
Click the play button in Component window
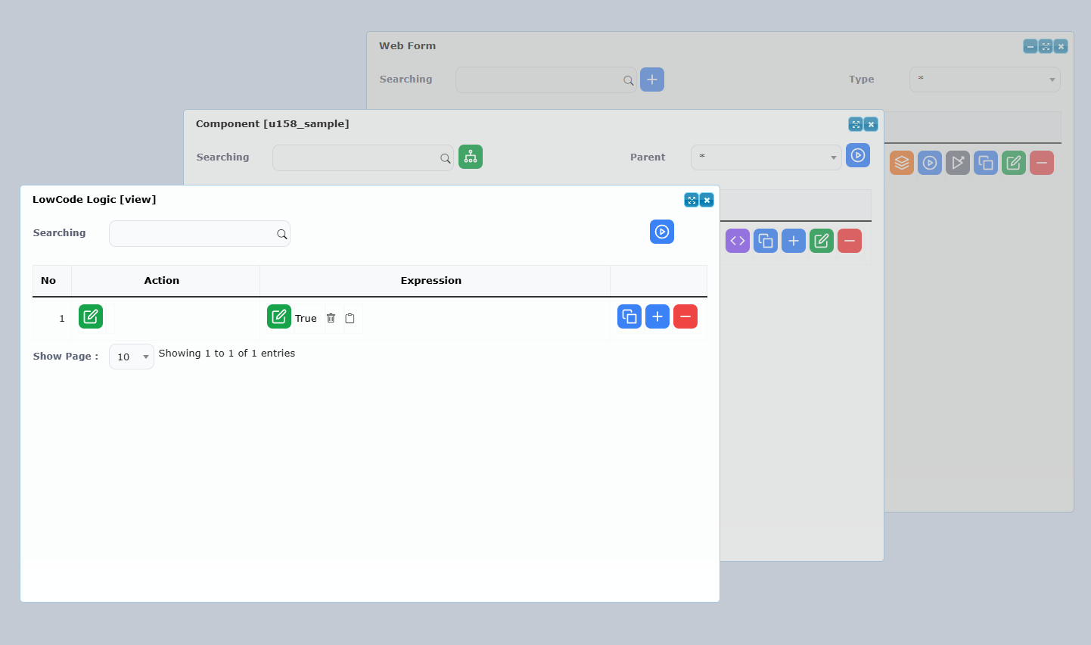[858, 155]
